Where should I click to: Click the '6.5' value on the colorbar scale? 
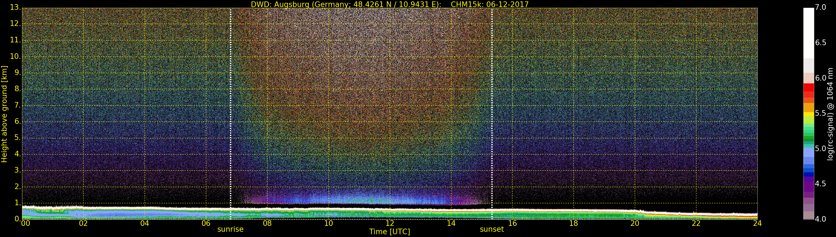pos(820,43)
